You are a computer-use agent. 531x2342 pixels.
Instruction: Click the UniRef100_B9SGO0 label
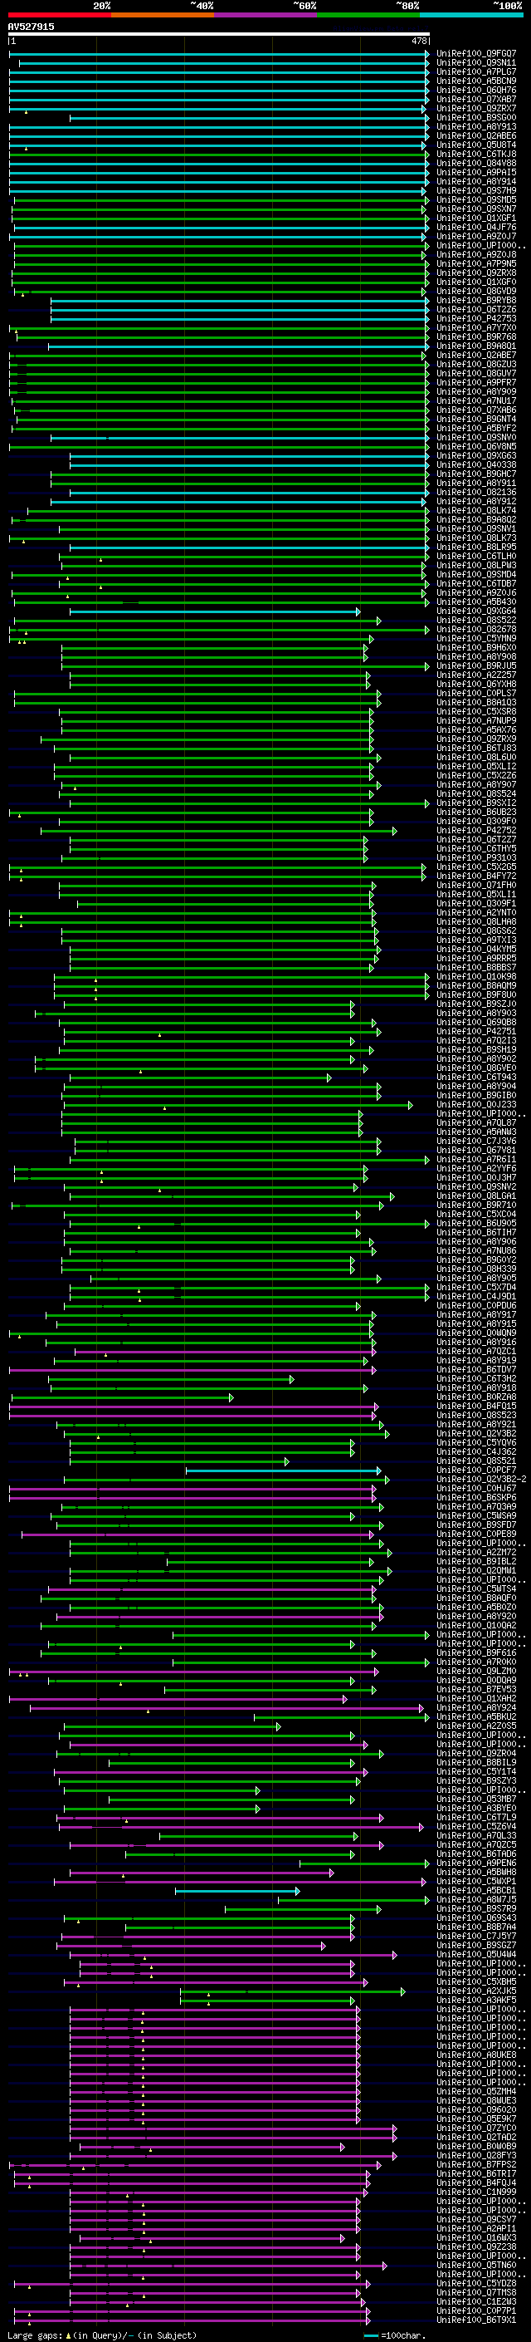(x=476, y=117)
